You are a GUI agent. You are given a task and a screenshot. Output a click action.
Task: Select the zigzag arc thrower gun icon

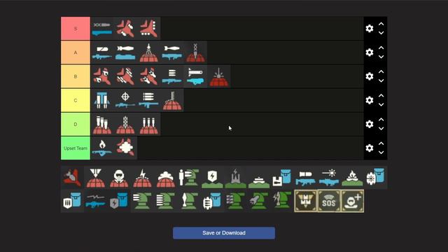click(x=96, y=201)
